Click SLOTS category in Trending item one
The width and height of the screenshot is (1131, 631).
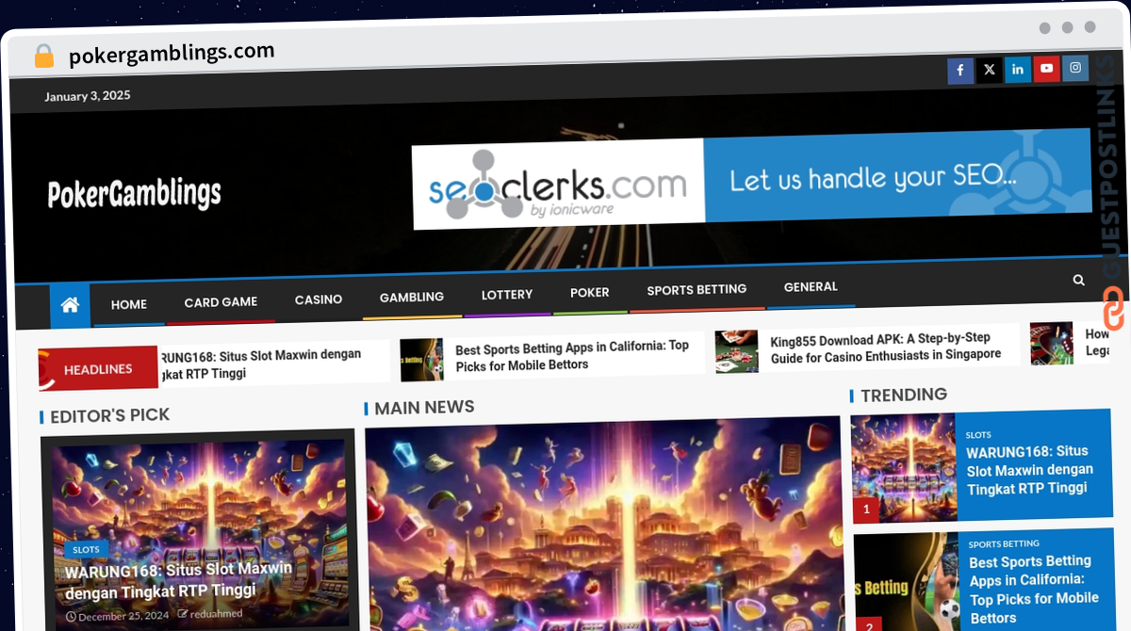[978, 435]
